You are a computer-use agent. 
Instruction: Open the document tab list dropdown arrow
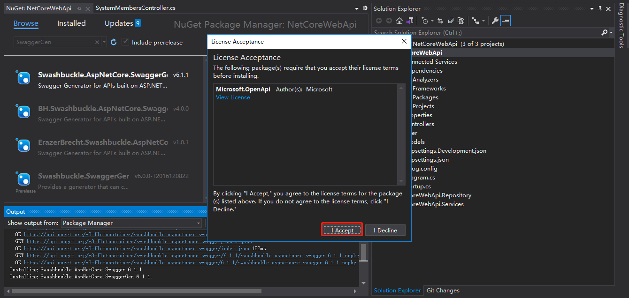[x=357, y=8]
